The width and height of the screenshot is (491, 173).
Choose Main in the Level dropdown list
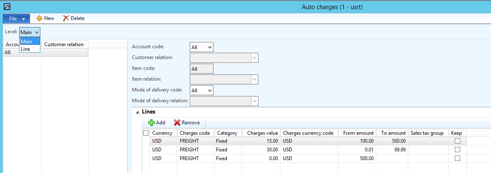click(26, 42)
